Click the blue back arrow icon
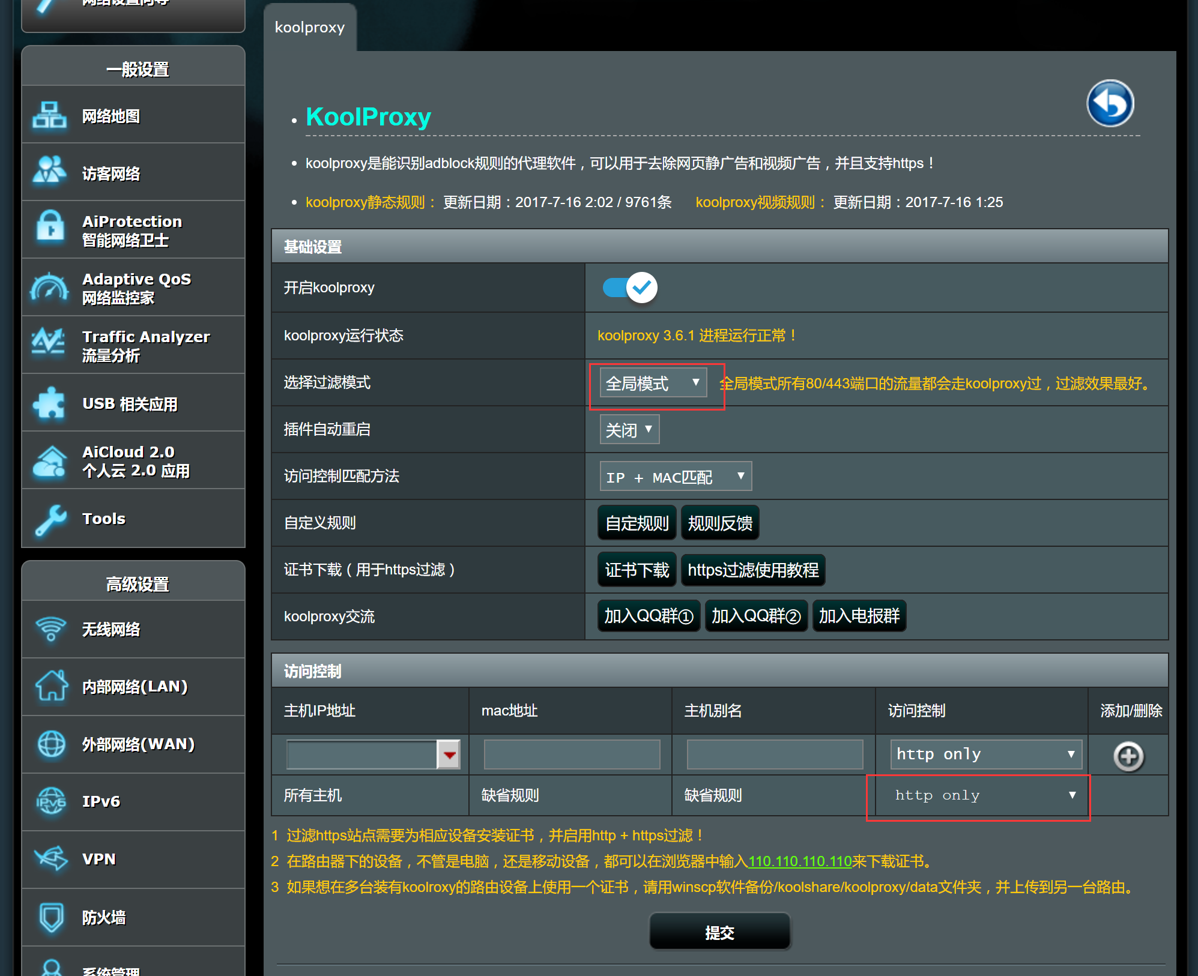 pyautogui.click(x=1110, y=104)
